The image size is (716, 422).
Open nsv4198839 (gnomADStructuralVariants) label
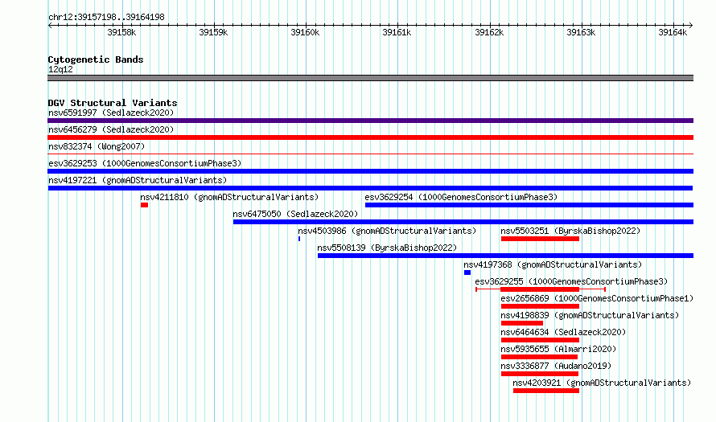[590, 315]
